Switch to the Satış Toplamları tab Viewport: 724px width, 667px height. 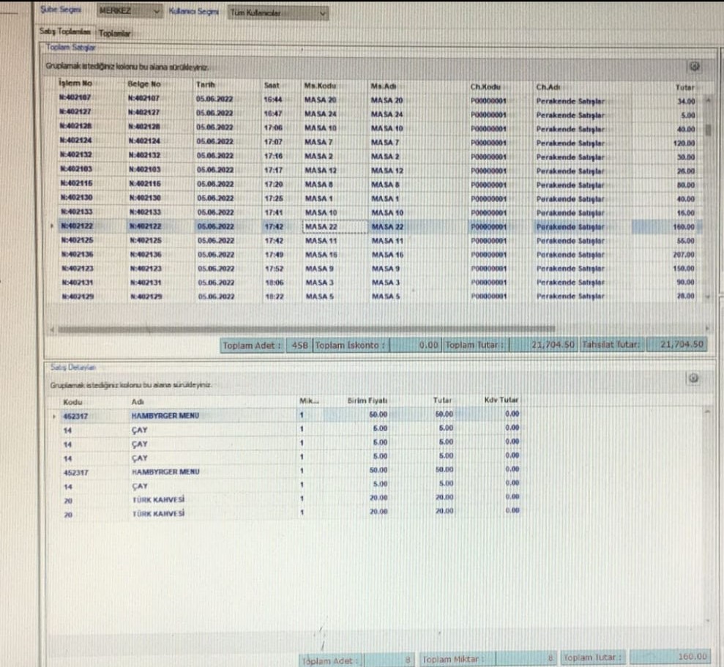pyautogui.click(x=64, y=31)
